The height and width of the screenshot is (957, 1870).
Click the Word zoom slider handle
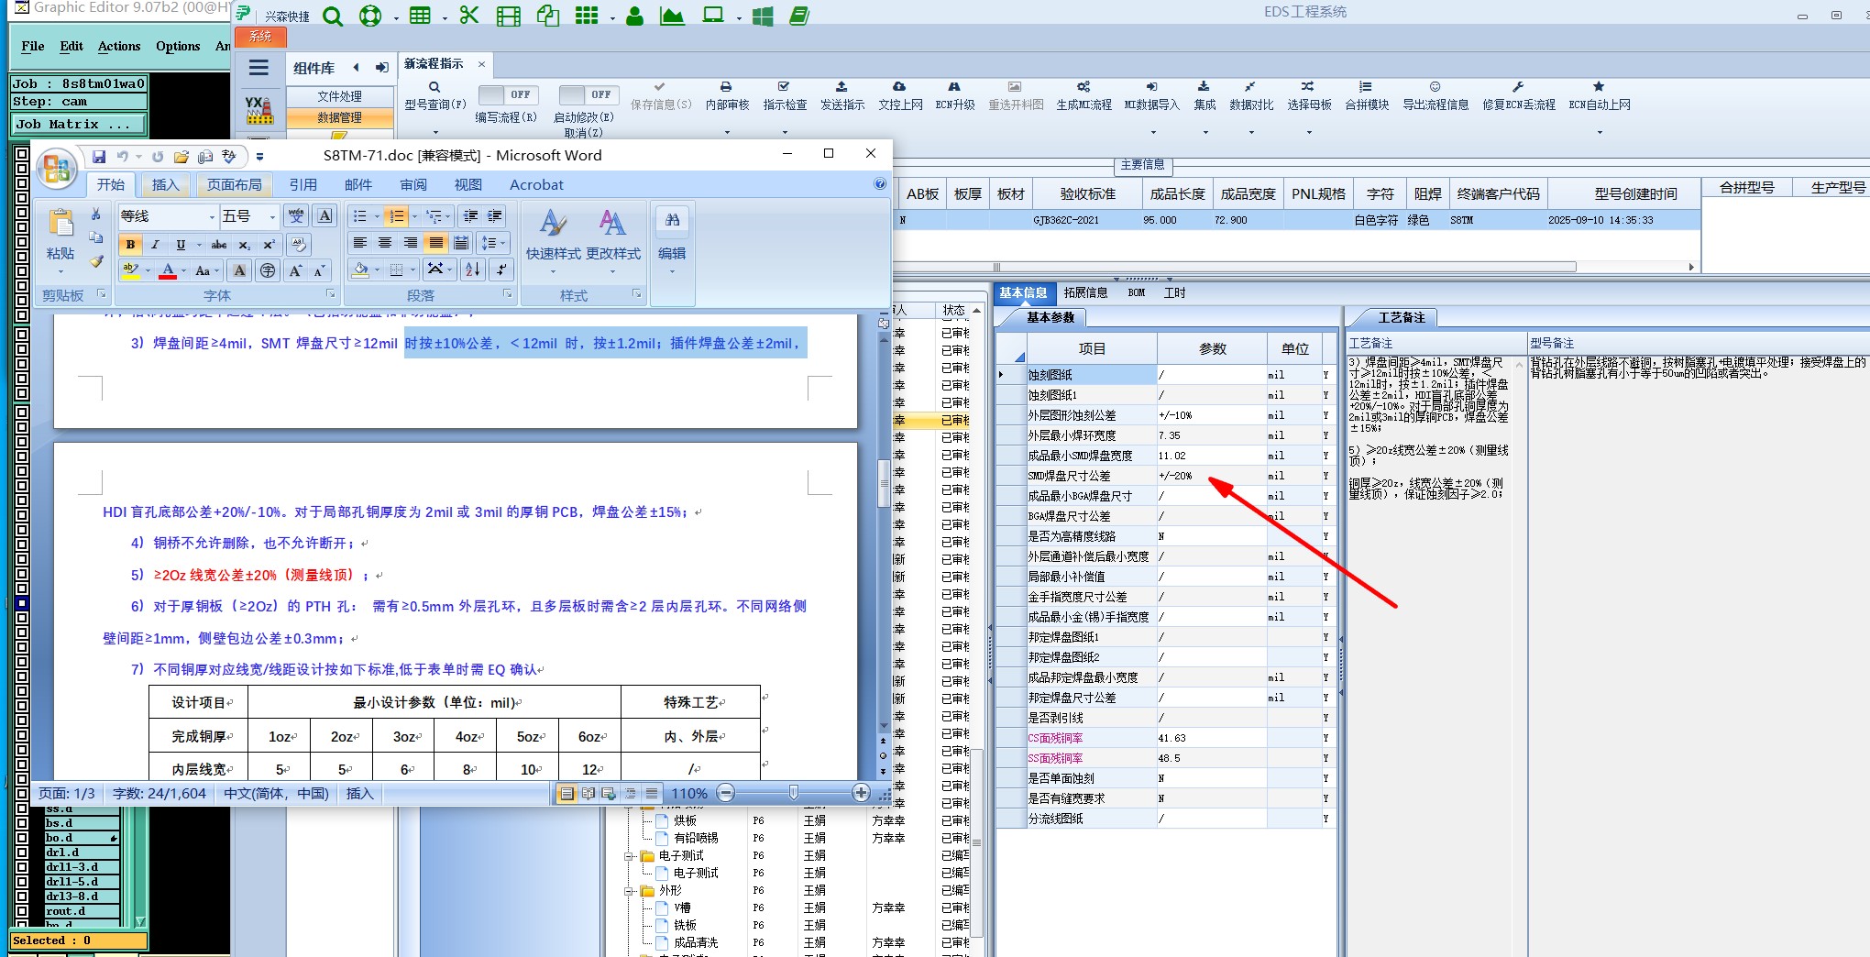pos(793,793)
